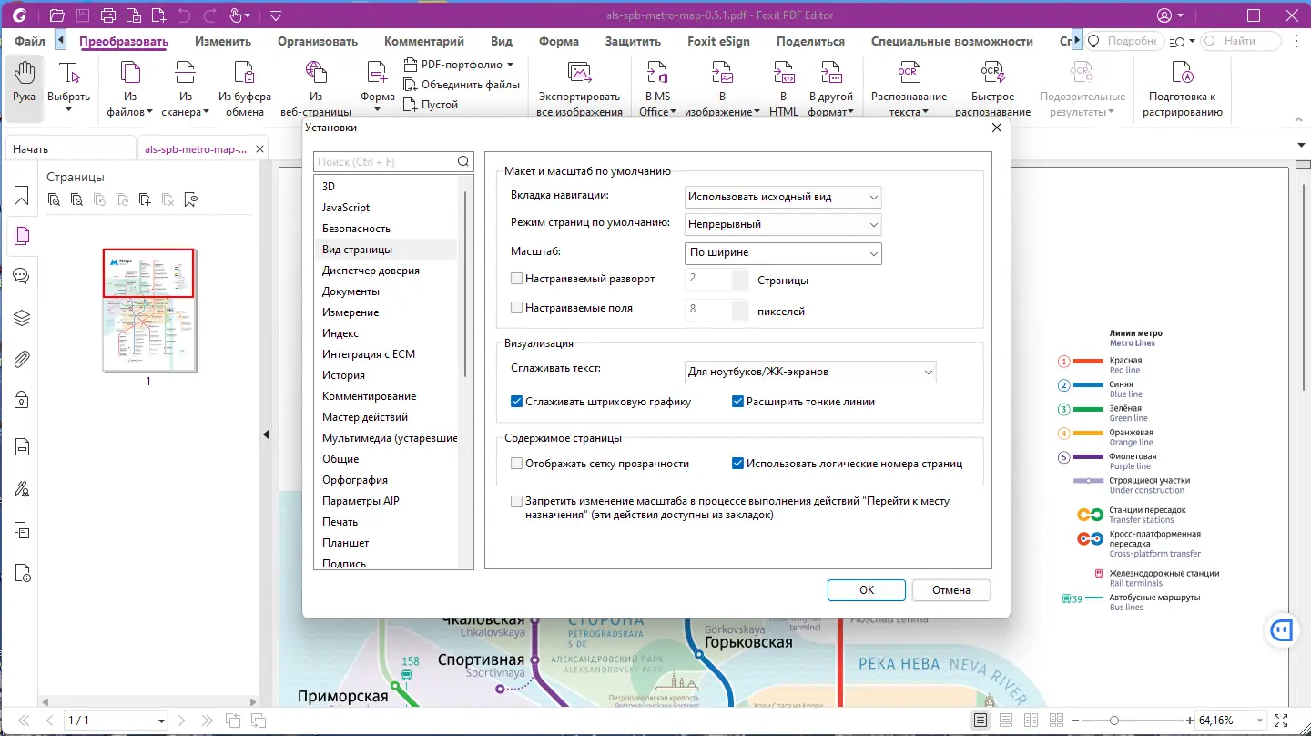This screenshot has height=736, width=1311.
Task: Create PDF Из сканера
Action: tap(186, 88)
